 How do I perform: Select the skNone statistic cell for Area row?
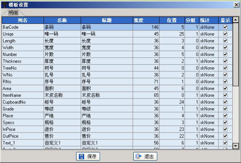209,89
